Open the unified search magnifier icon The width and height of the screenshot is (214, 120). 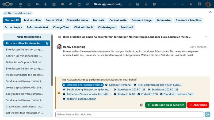(183, 4)
